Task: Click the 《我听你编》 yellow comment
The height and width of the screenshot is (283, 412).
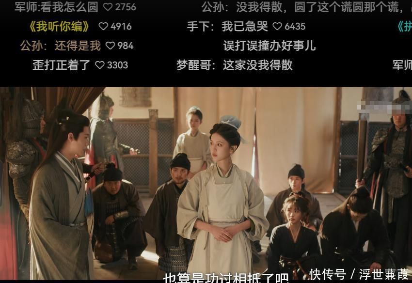Action: pos(60,26)
